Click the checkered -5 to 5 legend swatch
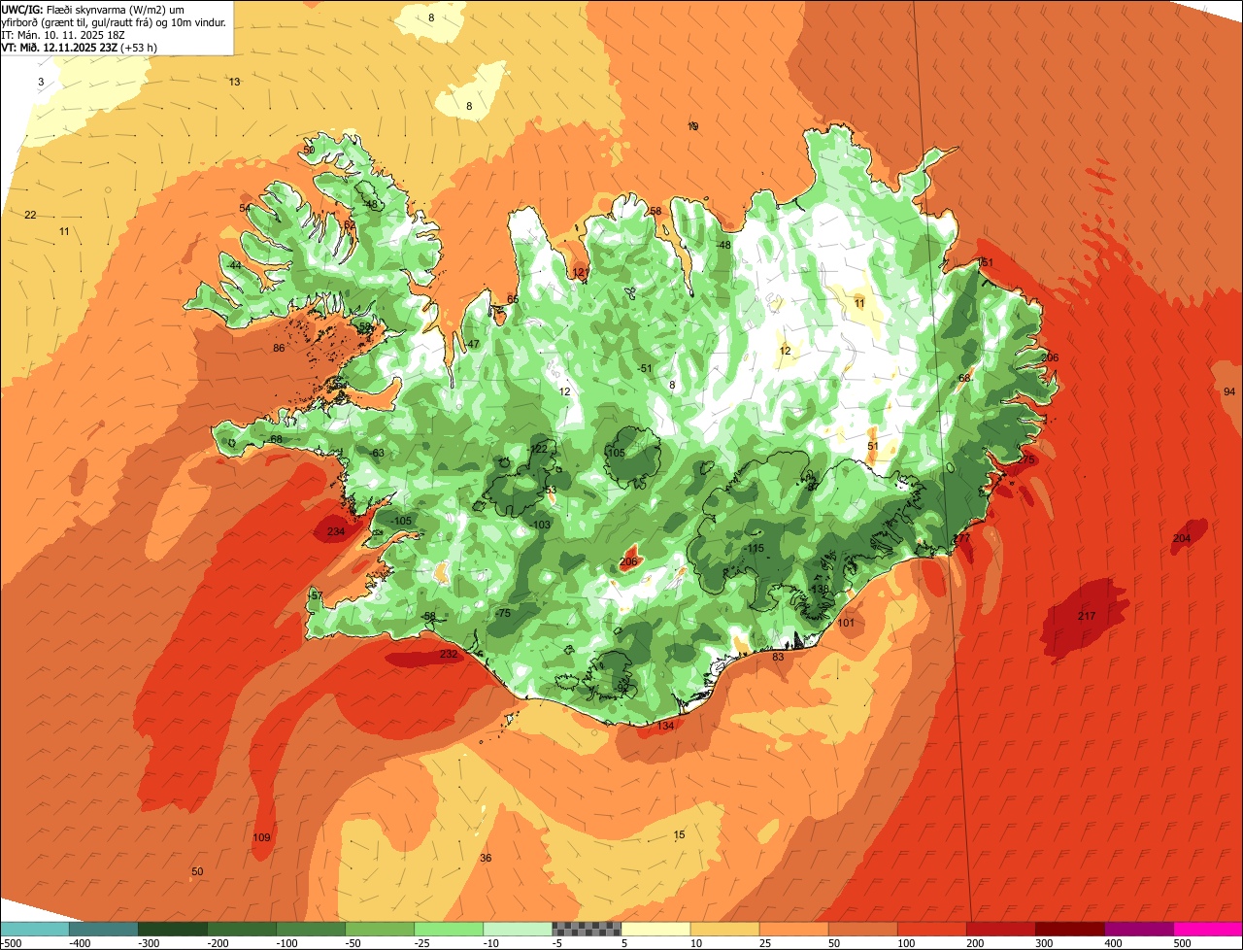The height and width of the screenshot is (950, 1243). coord(587,929)
